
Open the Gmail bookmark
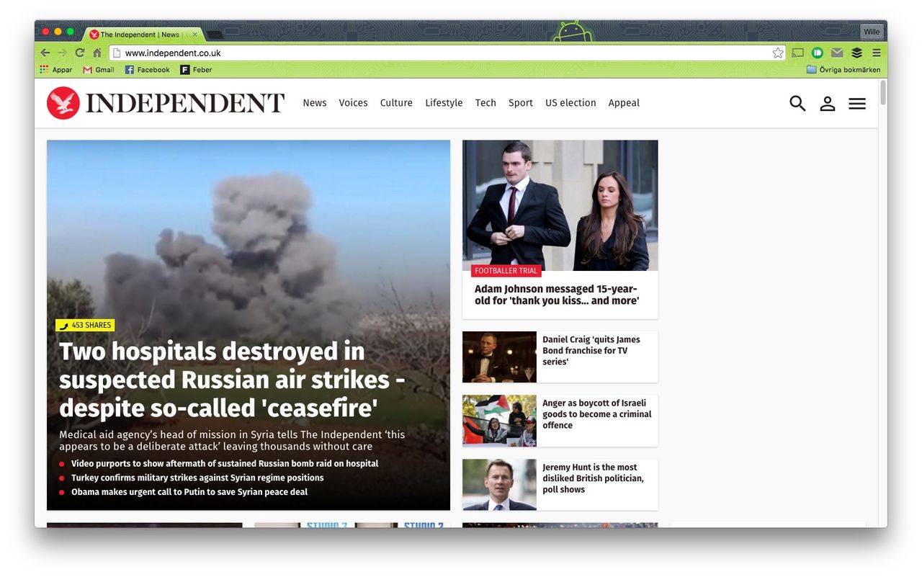coord(99,69)
